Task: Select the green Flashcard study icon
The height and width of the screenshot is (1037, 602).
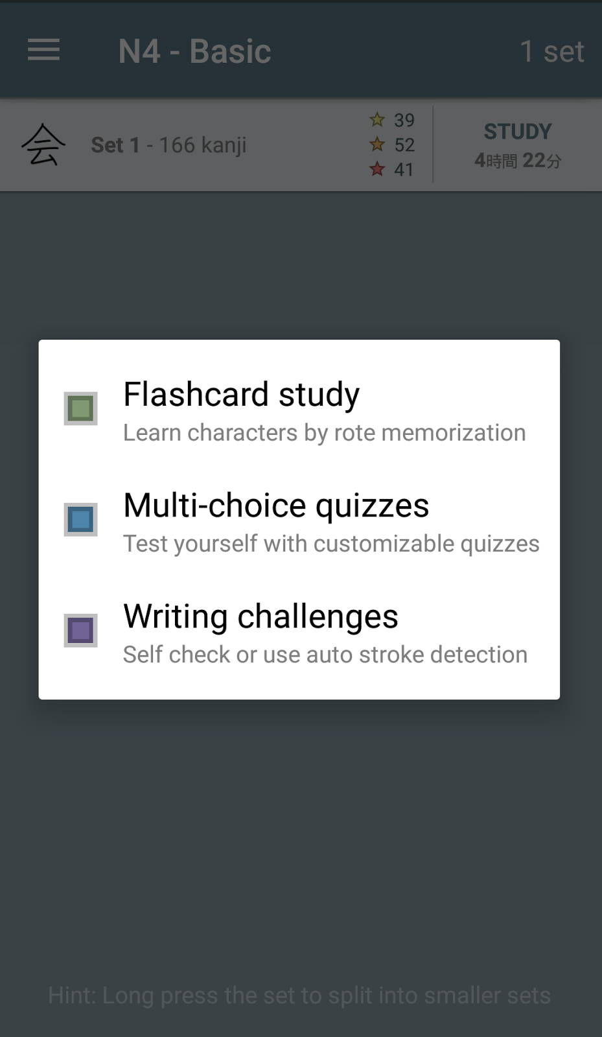Action: point(80,408)
